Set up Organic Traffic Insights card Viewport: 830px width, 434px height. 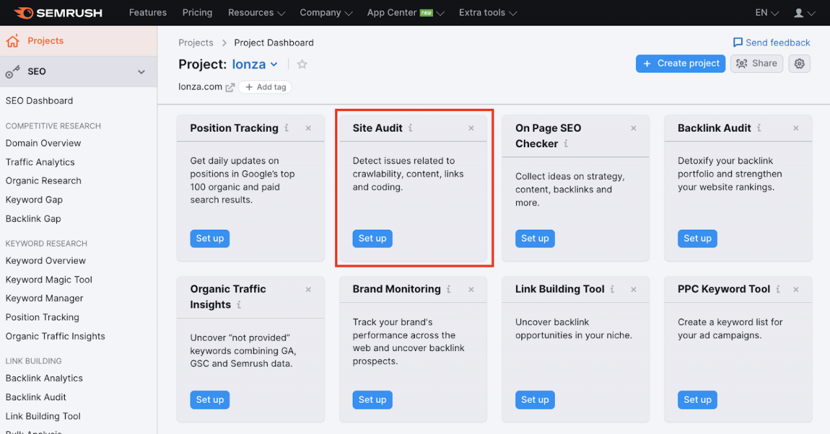pyautogui.click(x=210, y=400)
